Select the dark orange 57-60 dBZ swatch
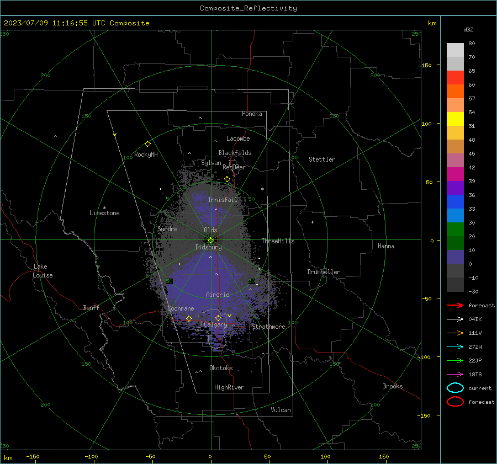 [455, 92]
